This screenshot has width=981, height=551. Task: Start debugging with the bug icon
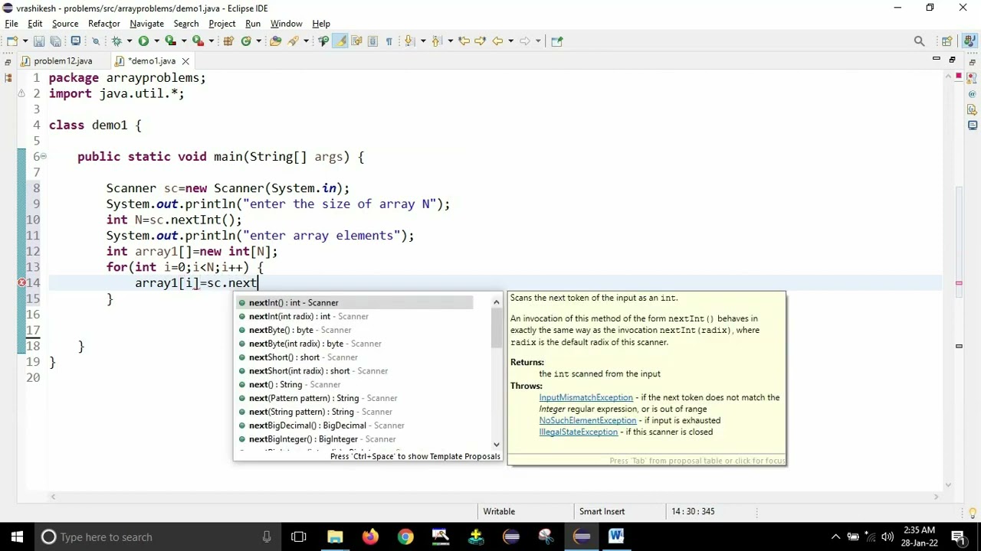pos(116,41)
